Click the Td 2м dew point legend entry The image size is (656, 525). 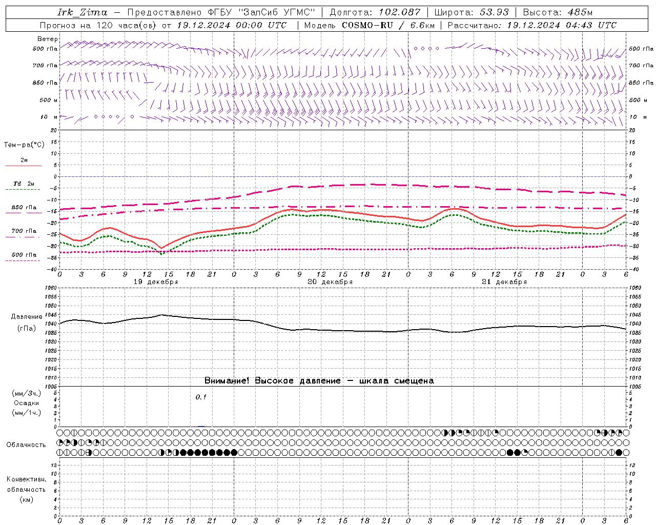click(24, 184)
